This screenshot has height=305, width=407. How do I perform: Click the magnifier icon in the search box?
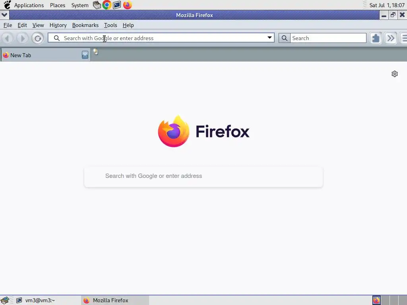285,38
